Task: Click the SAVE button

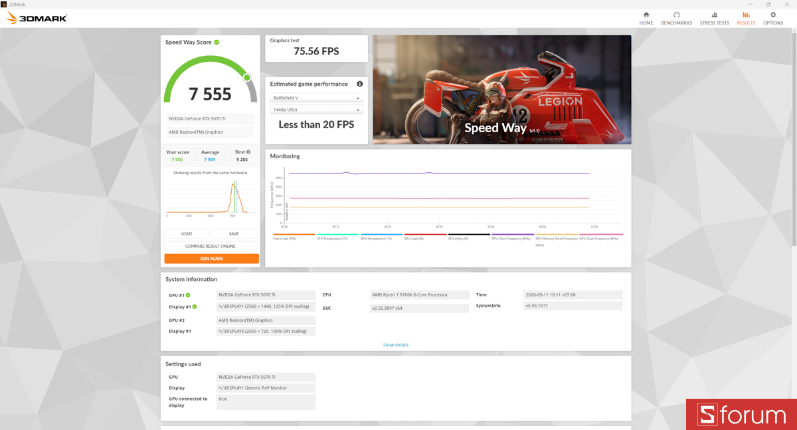Action: coord(234,234)
